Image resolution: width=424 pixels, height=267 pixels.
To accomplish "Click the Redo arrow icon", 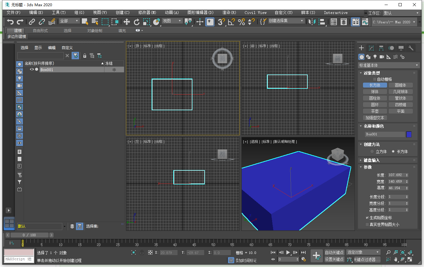I will coord(20,22).
